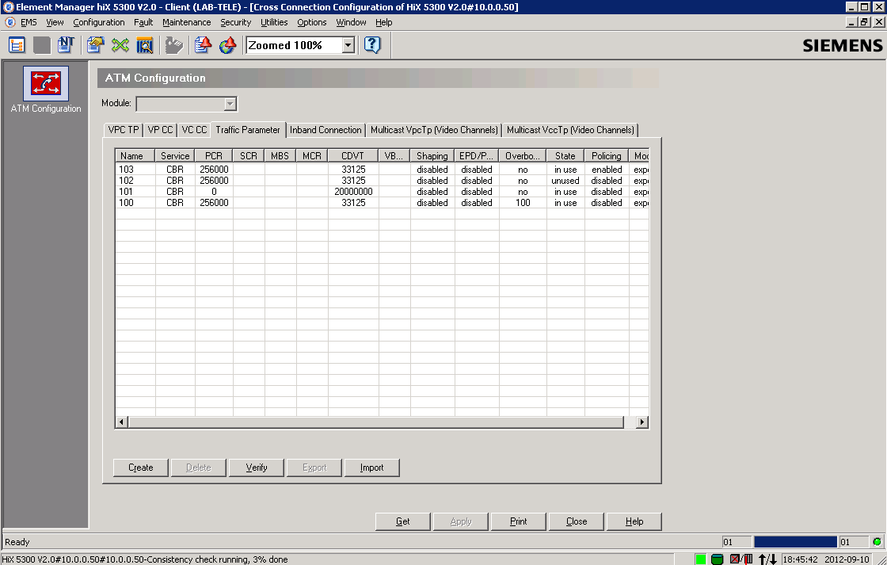Switch to the Inband Connection tab

pyautogui.click(x=325, y=130)
